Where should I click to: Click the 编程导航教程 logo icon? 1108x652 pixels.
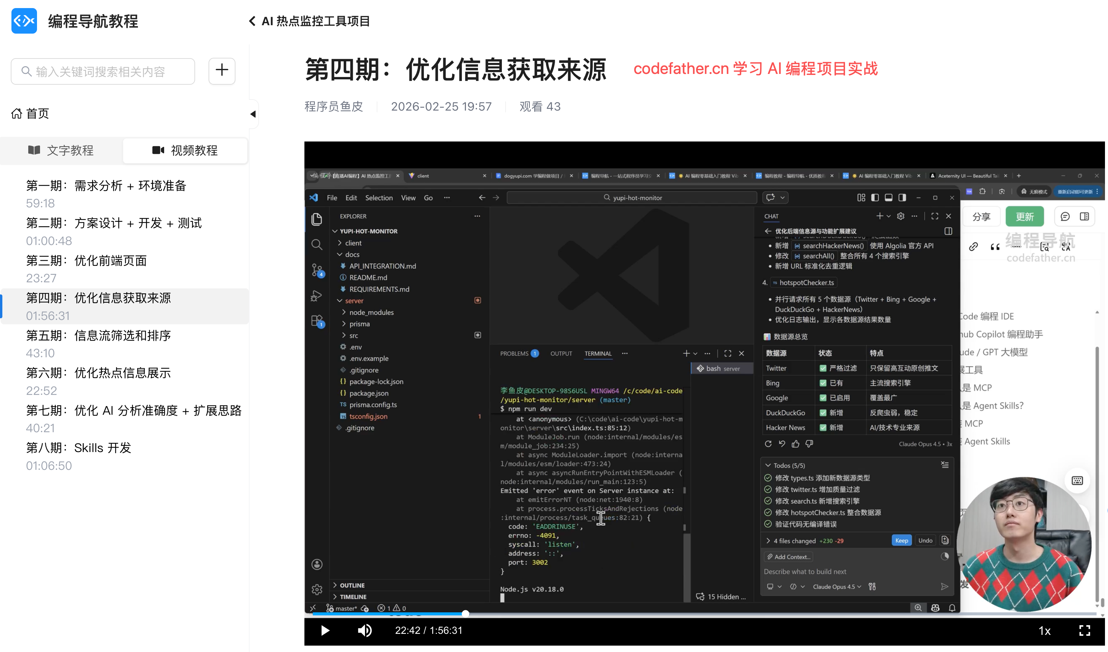[24, 21]
